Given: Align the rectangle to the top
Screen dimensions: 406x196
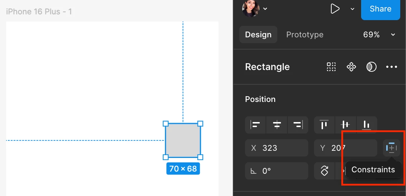Looking at the screenshot, I should pos(324,125).
